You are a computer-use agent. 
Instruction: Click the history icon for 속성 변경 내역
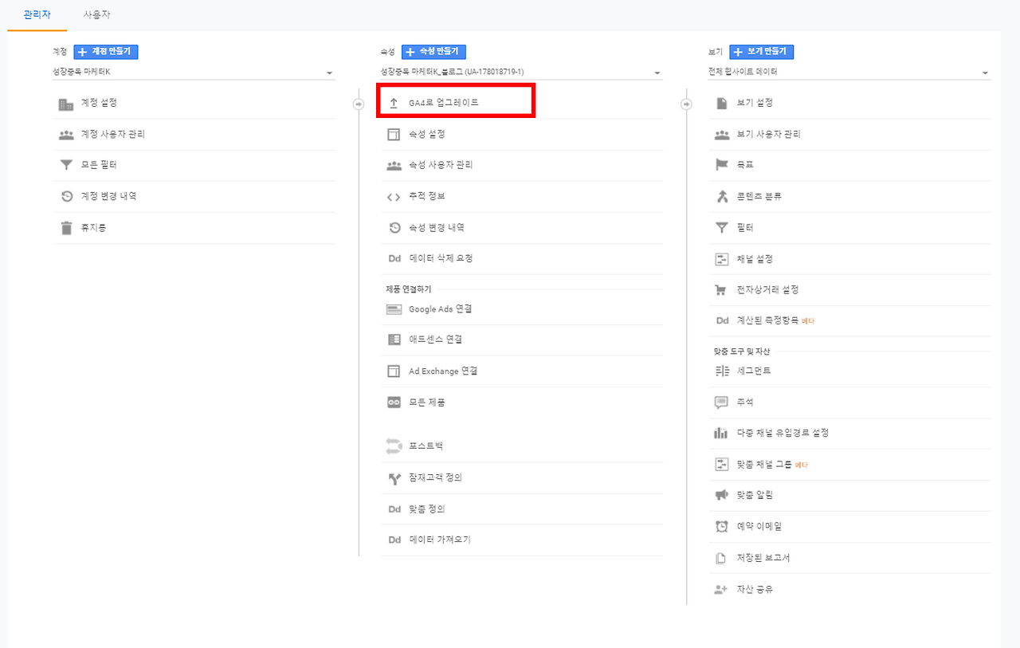tap(394, 228)
